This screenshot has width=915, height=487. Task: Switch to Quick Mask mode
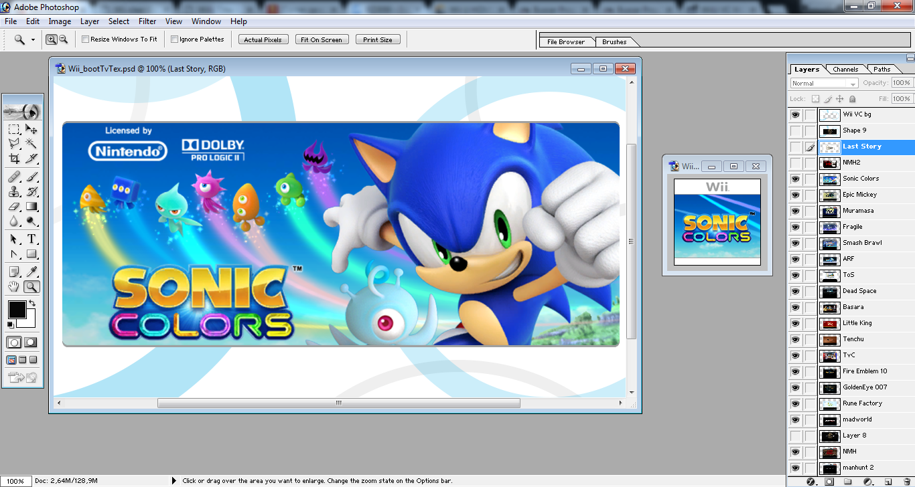31,343
